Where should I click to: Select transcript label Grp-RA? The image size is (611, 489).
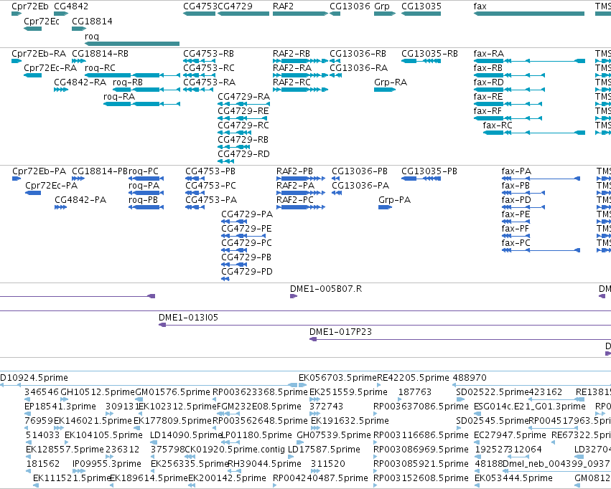(391, 82)
